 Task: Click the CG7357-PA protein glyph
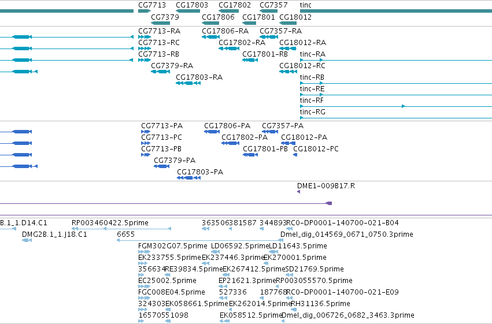point(270,132)
